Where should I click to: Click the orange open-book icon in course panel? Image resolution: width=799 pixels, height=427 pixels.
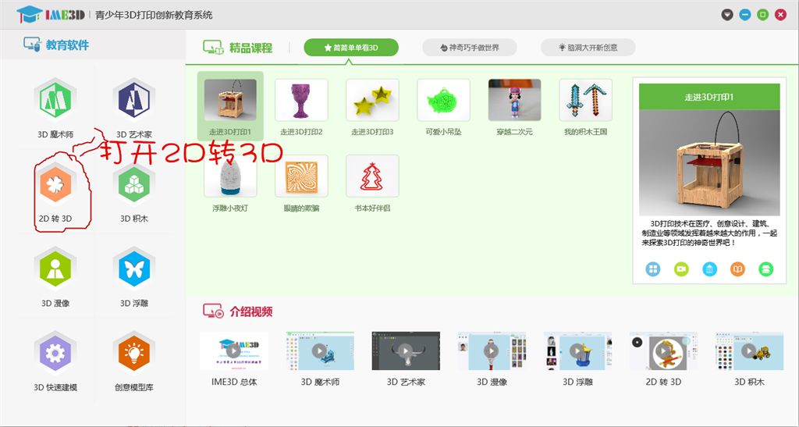[x=737, y=269]
